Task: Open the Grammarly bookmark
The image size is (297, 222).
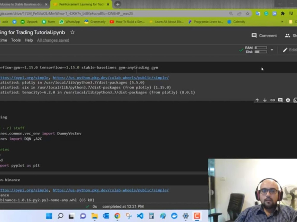Action: 95,22
